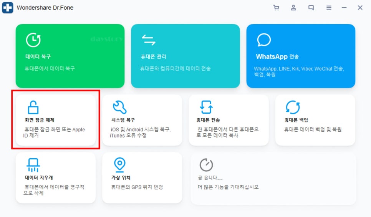Click the text 한 휴대폰에서 다른 휴대폰으로 모든 데이터 복사
Screen dimensions: 371x217
(x=228, y=132)
